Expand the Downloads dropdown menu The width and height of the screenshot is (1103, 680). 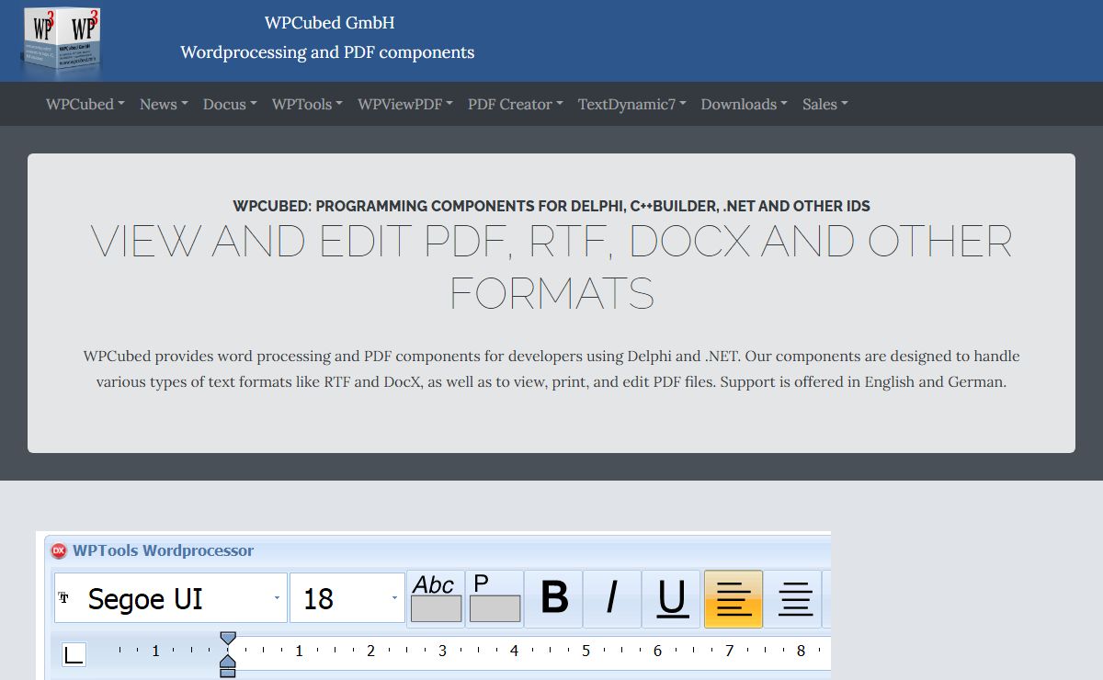coord(745,104)
